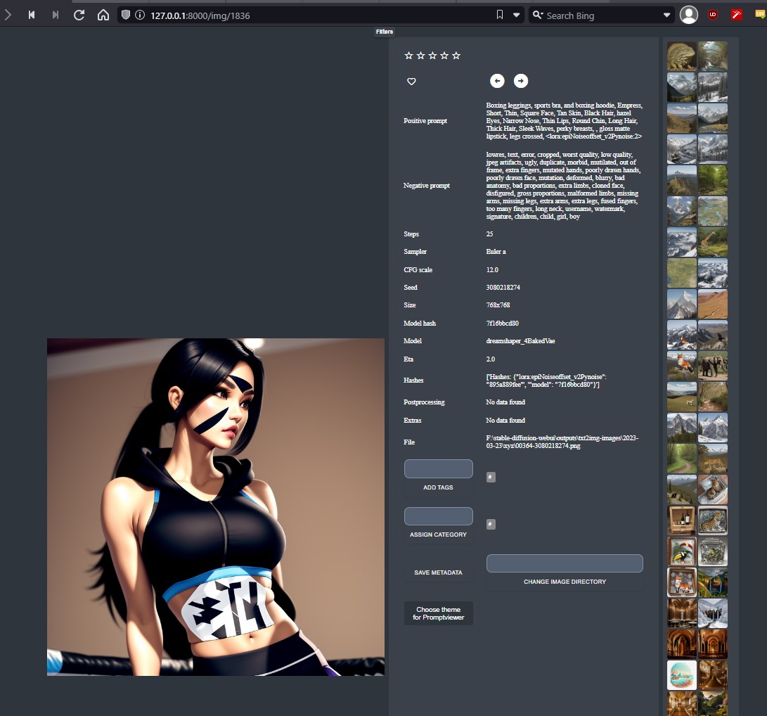The image size is (767, 716).
Task: Open the browser profile avatar icon
Action: 688,14
